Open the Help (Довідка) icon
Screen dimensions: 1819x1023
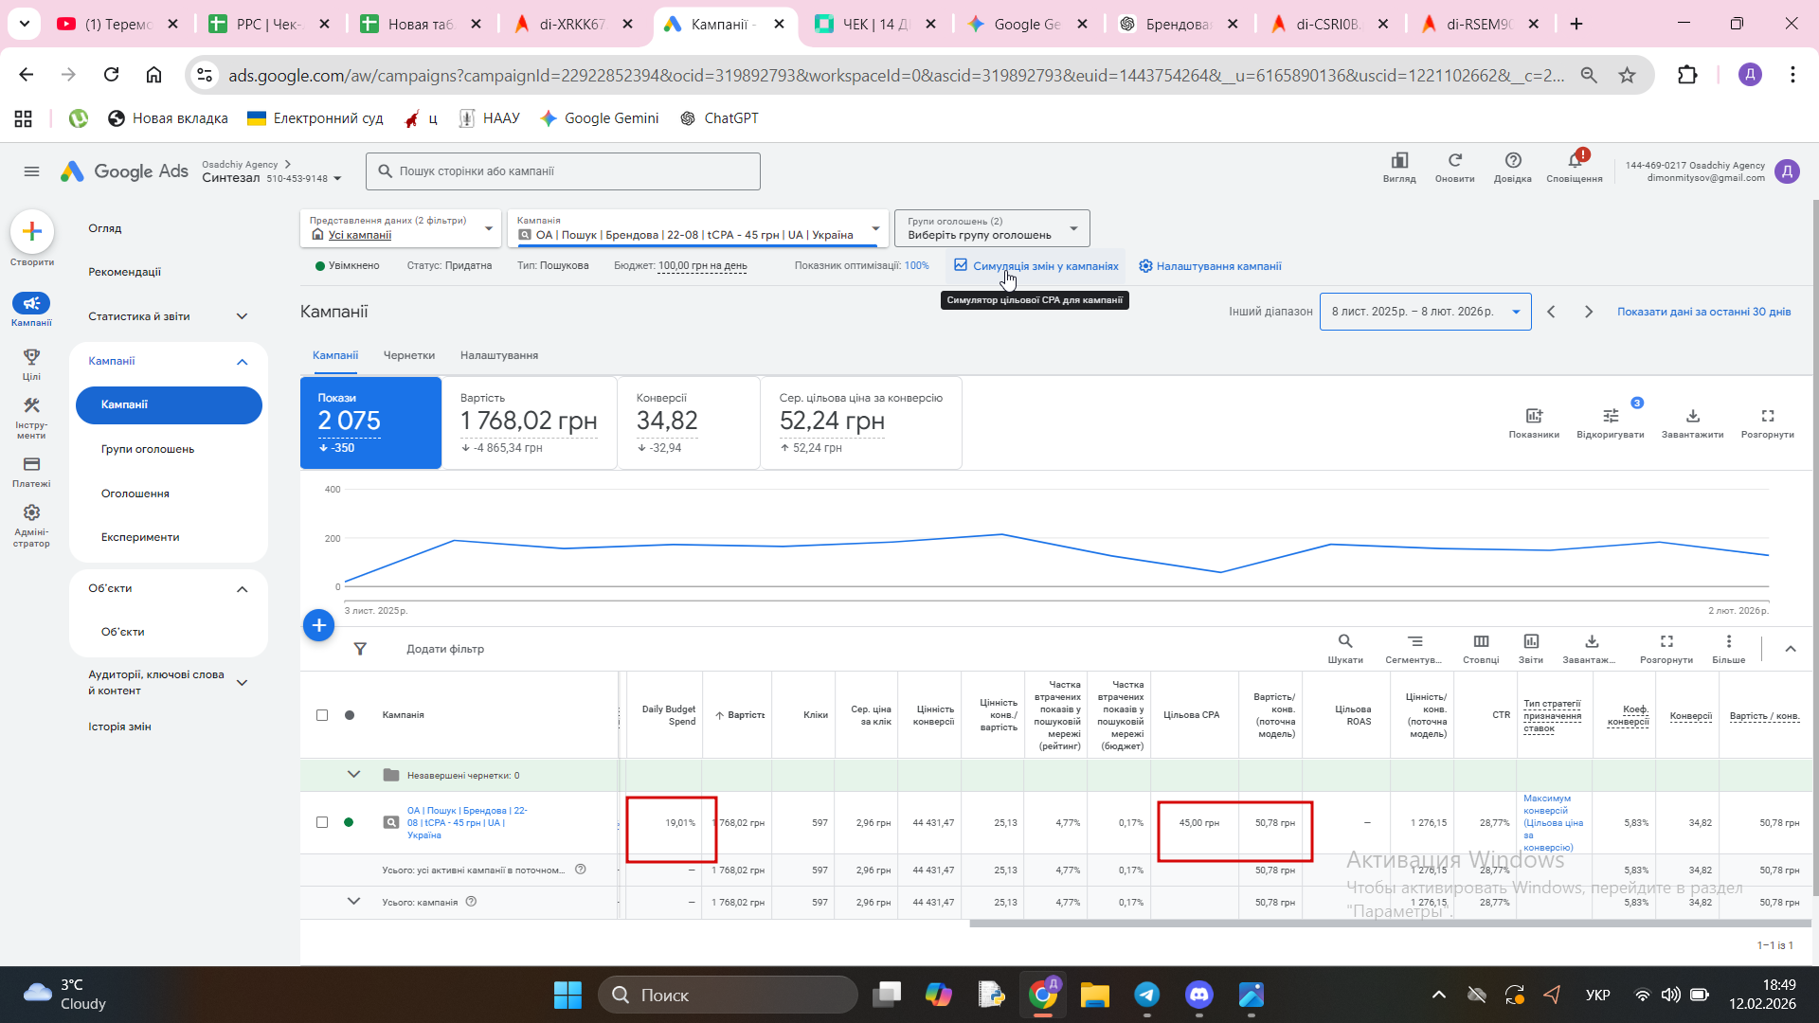pos(1512,161)
